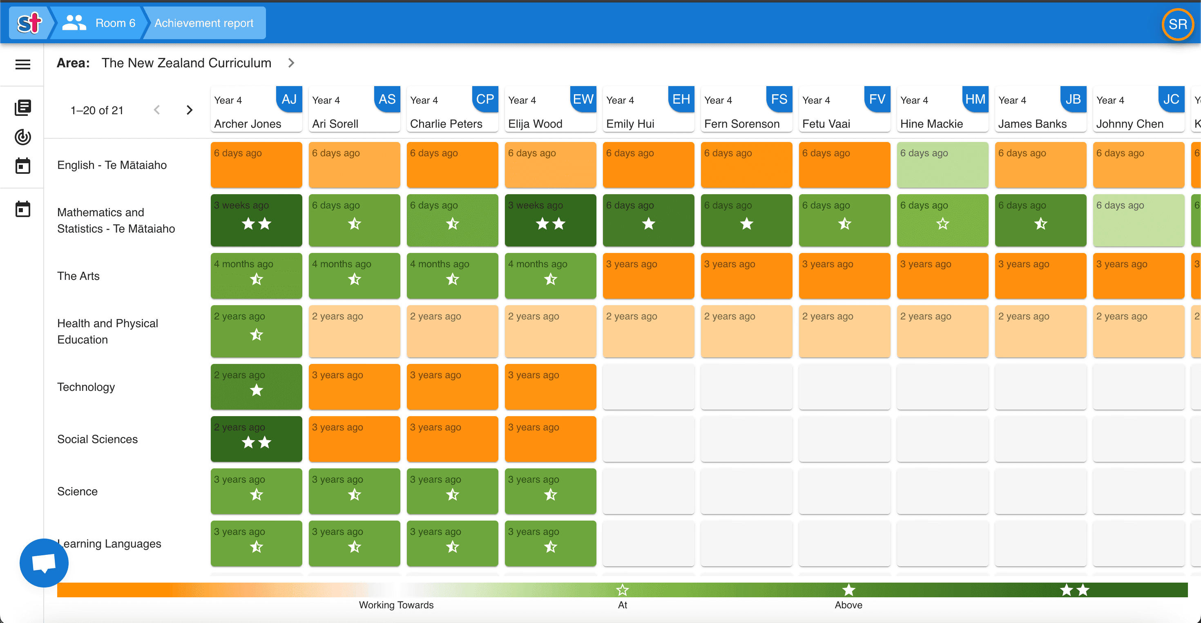Click Hine Mackie's English cell
The height and width of the screenshot is (623, 1201).
point(942,165)
